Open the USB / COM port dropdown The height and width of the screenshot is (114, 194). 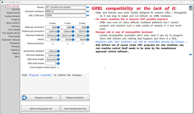pos(88,15)
